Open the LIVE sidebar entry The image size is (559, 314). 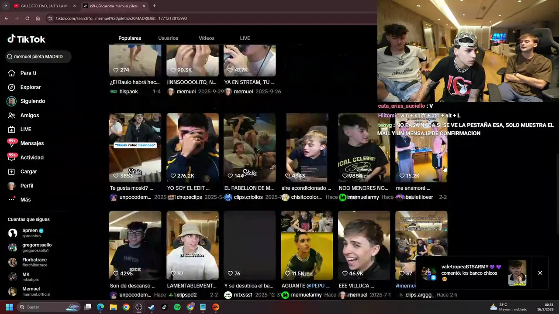pos(25,130)
